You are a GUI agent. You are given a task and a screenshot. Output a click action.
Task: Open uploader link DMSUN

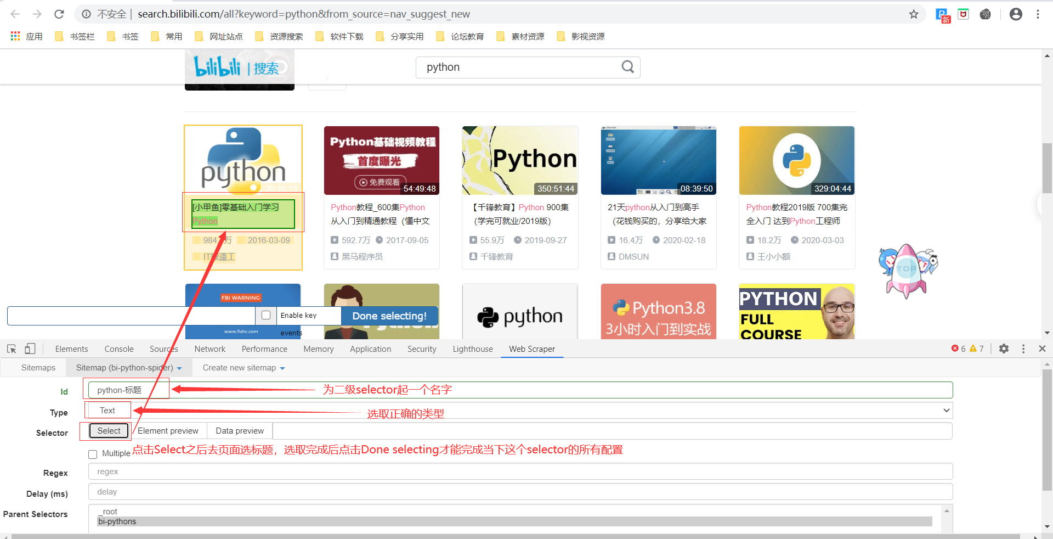(633, 256)
